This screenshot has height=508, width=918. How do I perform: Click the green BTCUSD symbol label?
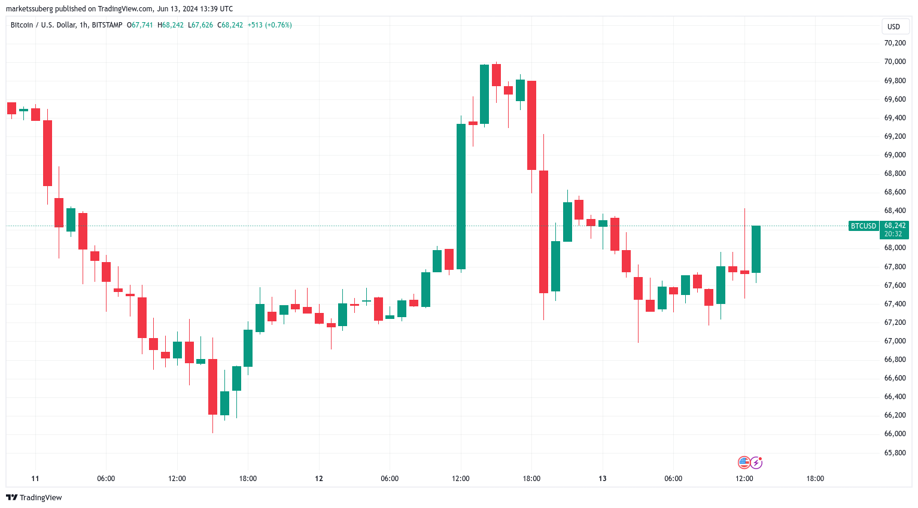[864, 226]
